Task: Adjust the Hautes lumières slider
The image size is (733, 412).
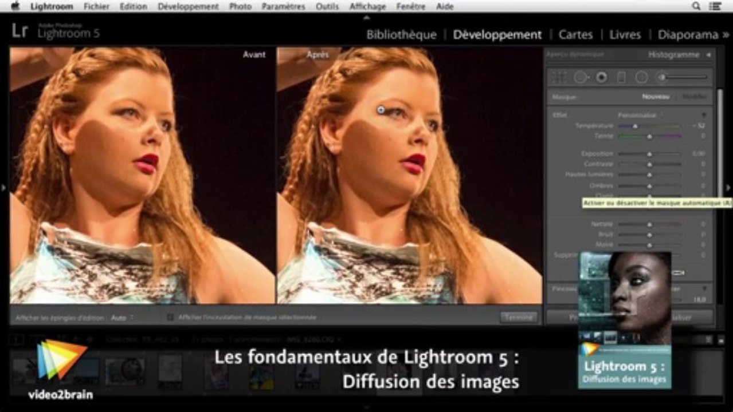Action: pyautogui.click(x=649, y=175)
